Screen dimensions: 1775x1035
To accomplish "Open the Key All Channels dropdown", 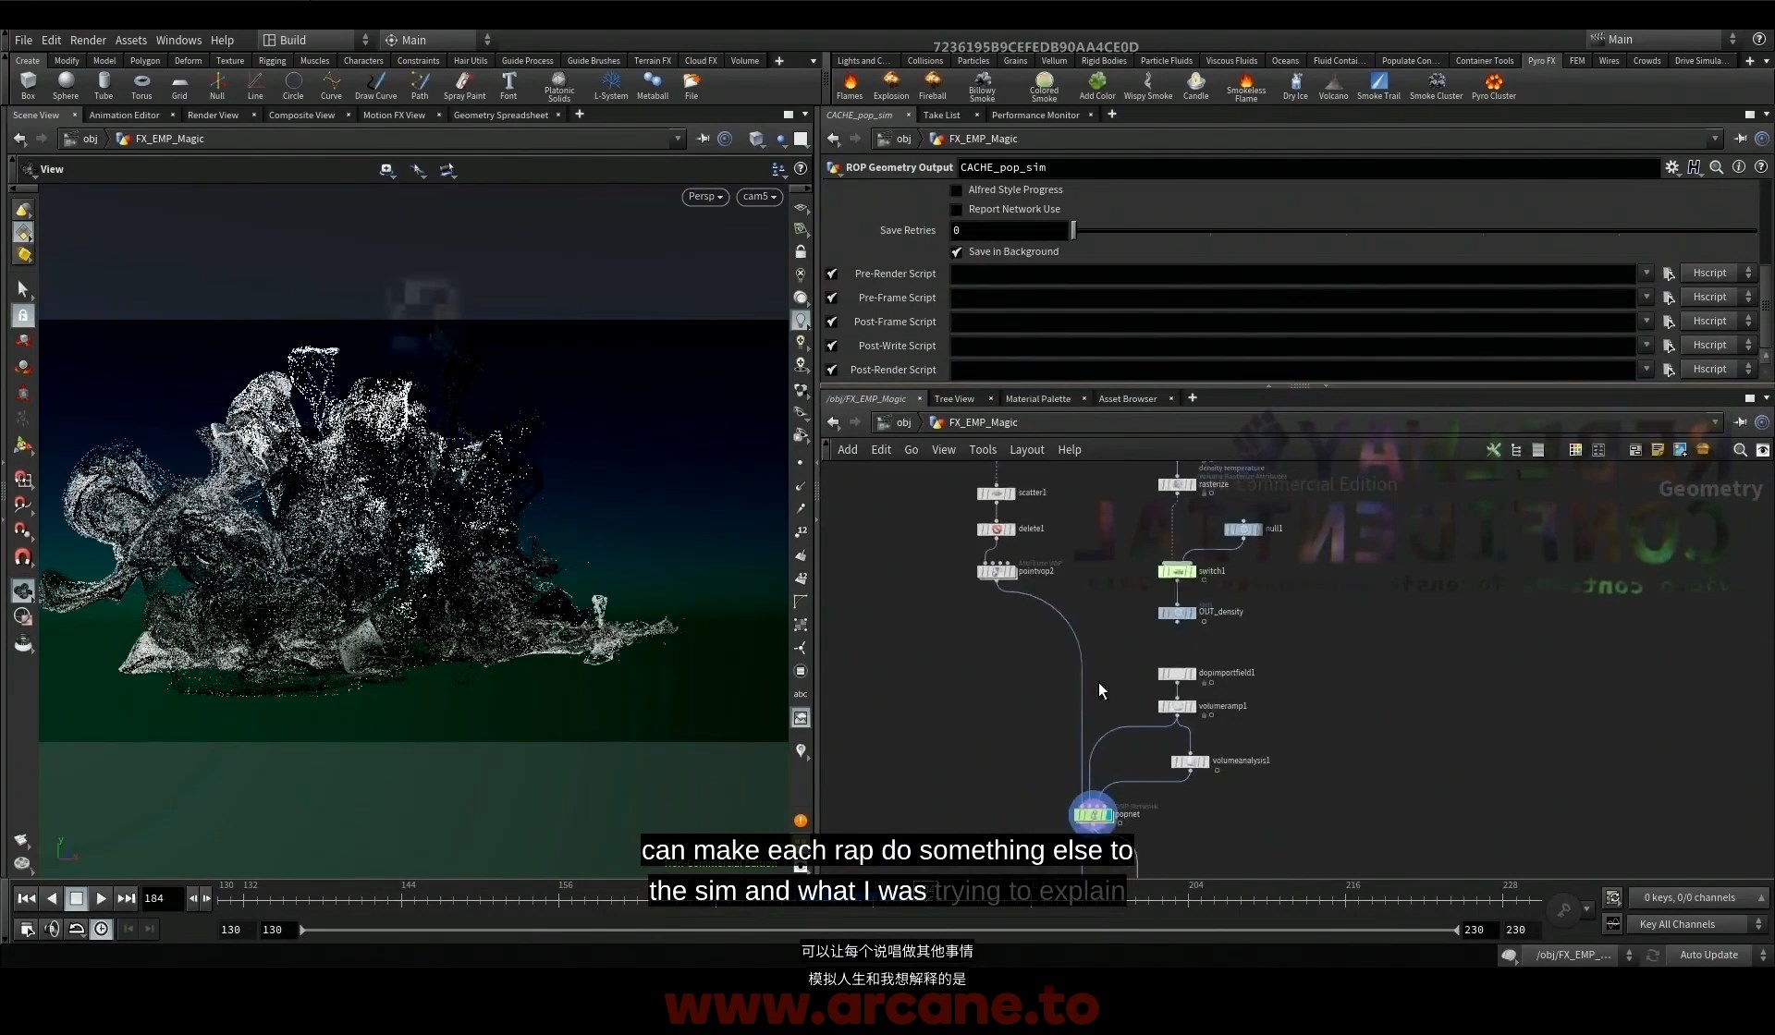I will [1698, 924].
